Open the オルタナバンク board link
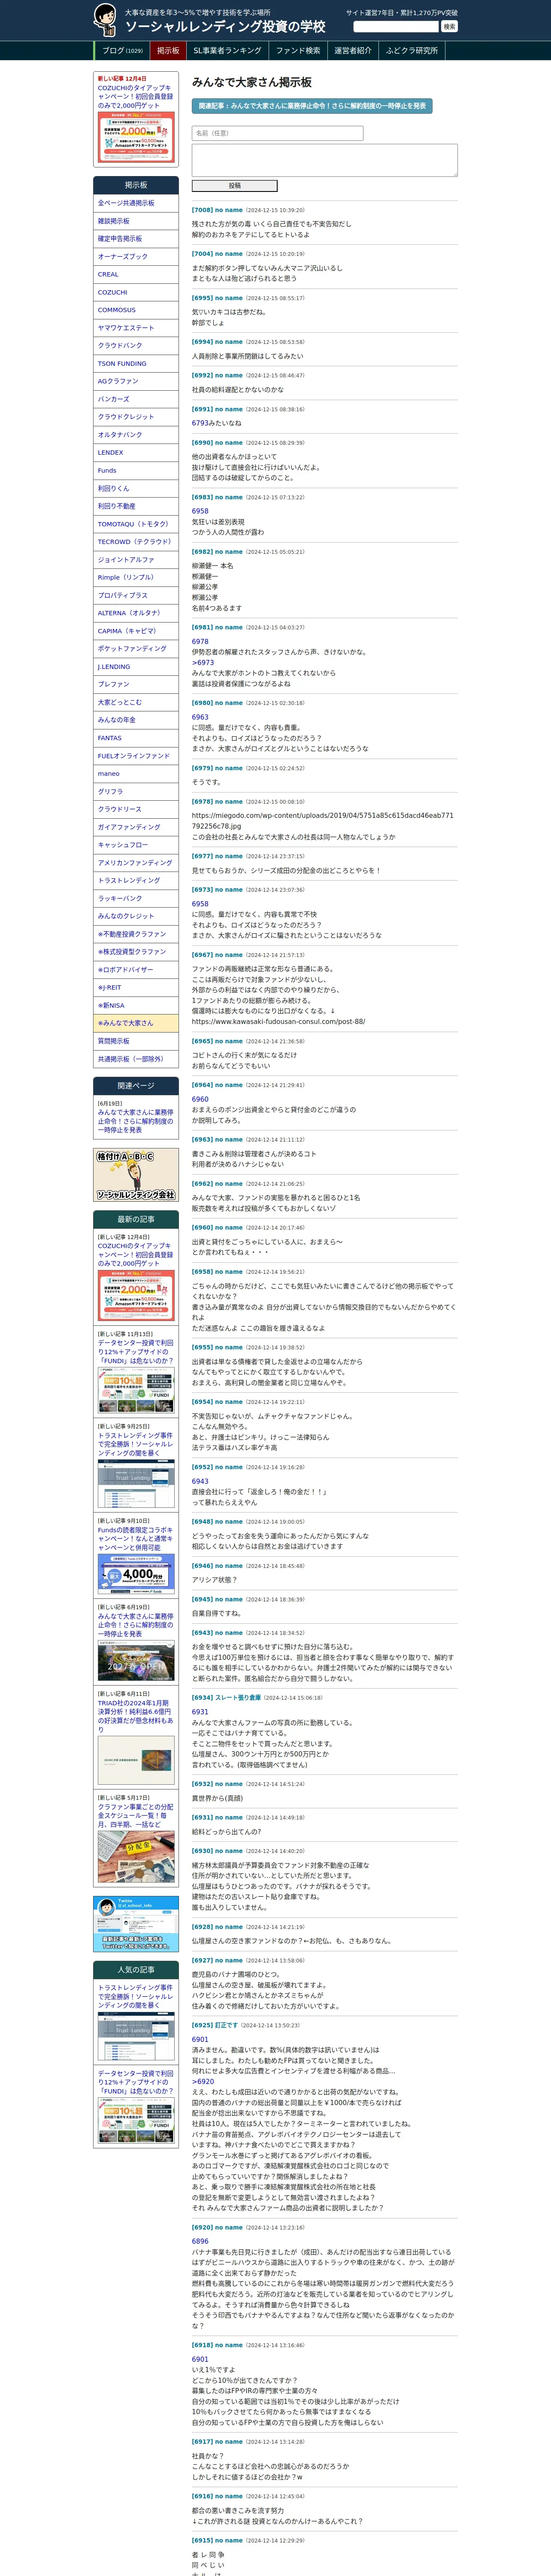 tap(136, 435)
